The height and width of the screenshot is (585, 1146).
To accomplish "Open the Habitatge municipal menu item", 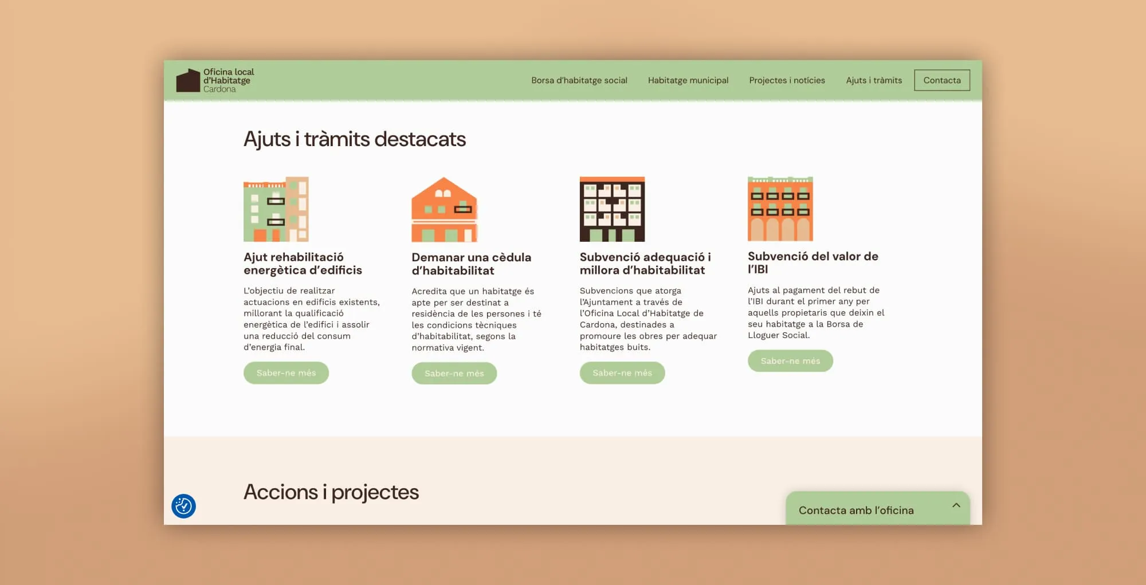I will click(x=688, y=80).
